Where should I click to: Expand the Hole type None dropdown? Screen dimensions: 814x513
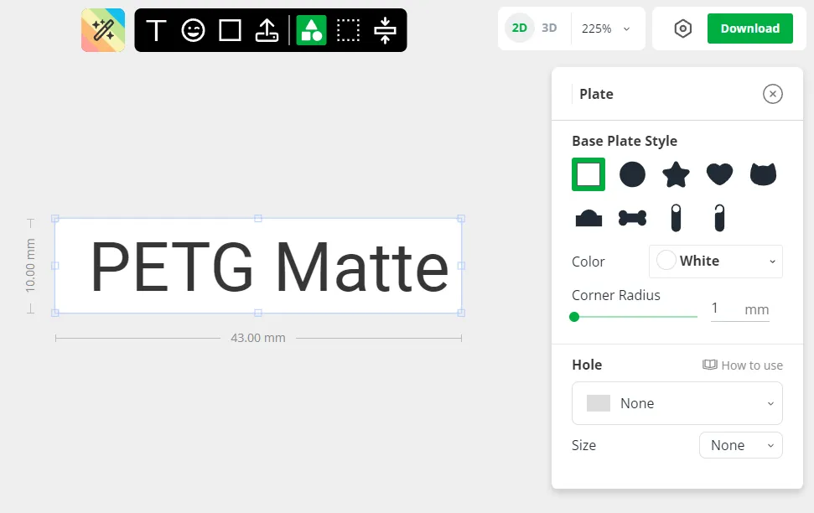pos(677,403)
